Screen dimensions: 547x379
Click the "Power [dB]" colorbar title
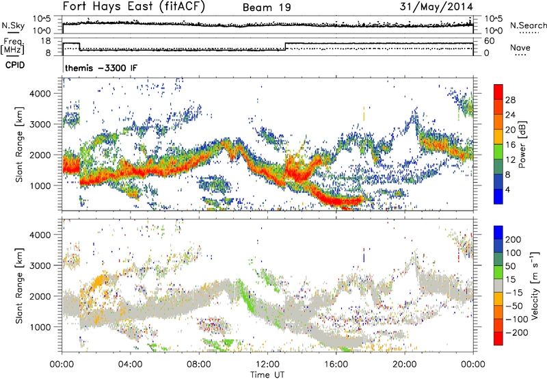click(522, 144)
